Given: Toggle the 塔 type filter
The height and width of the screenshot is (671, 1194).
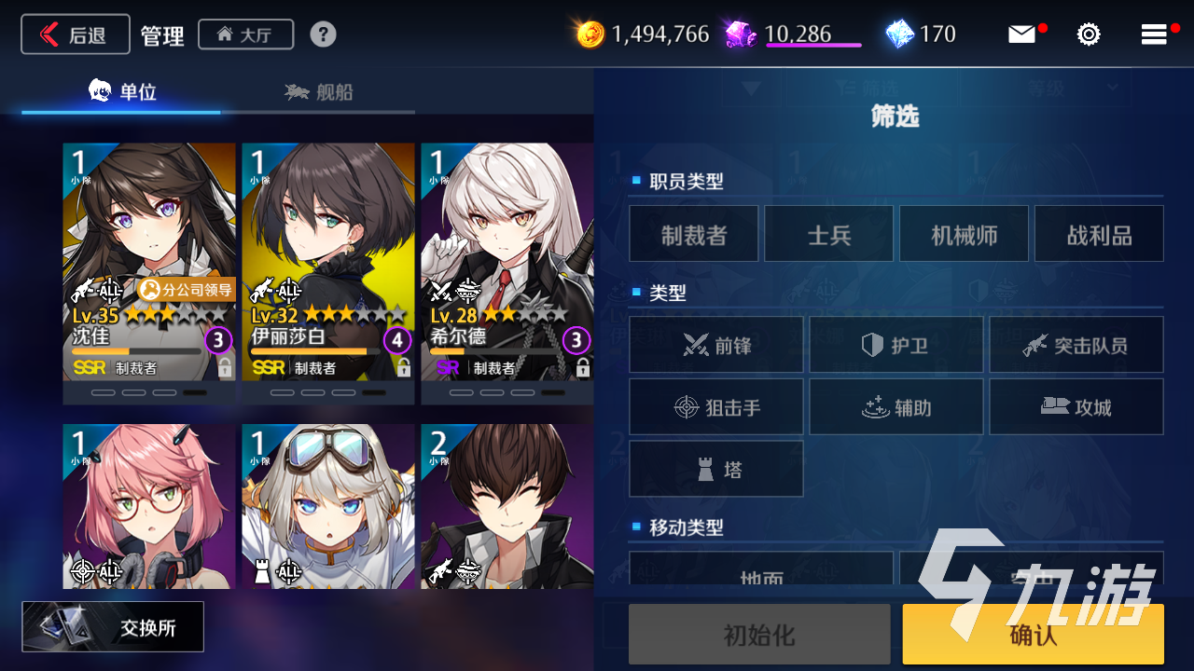Looking at the screenshot, I should pyautogui.click(x=716, y=469).
